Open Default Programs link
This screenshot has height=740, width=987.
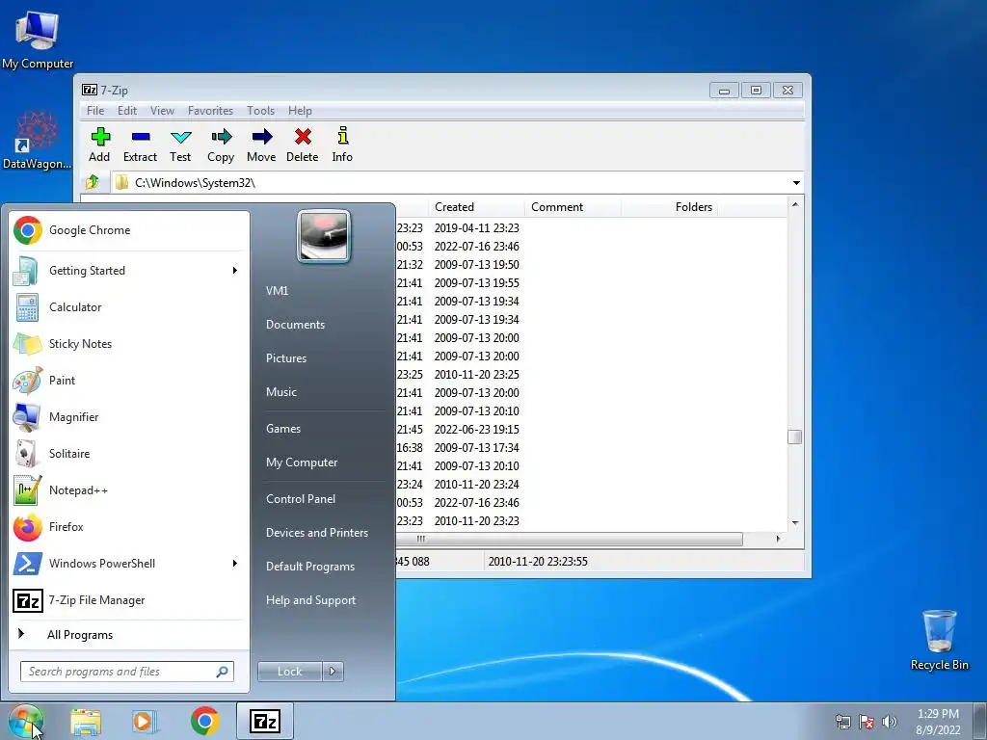tap(310, 567)
